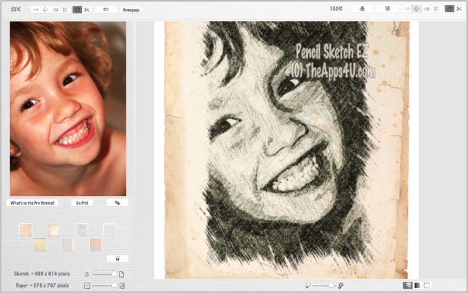The height and width of the screenshot is (293, 468).
Task: Click right toolbar actual-size cross icon
Action: coord(436,9)
